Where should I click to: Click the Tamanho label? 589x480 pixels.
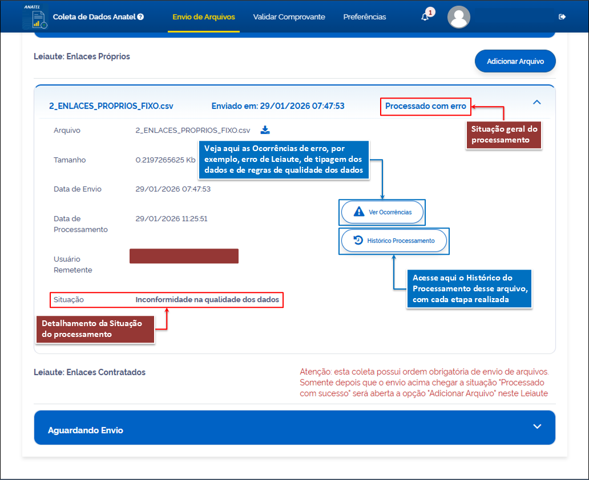pyautogui.click(x=70, y=160)
